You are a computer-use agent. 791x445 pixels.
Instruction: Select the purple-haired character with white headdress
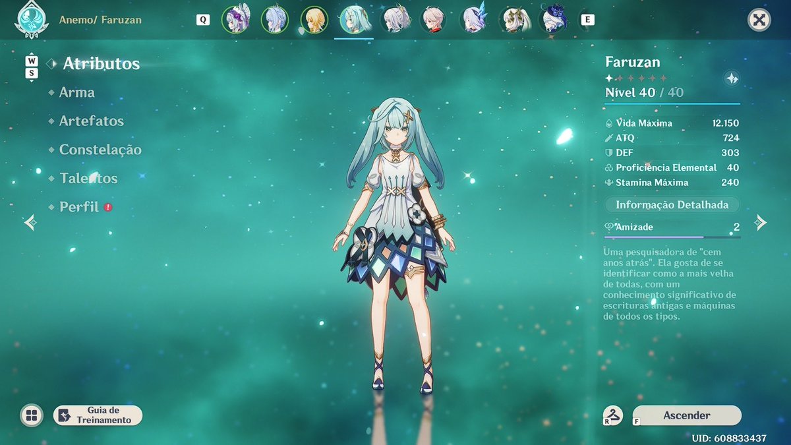(x=235, y=20)
